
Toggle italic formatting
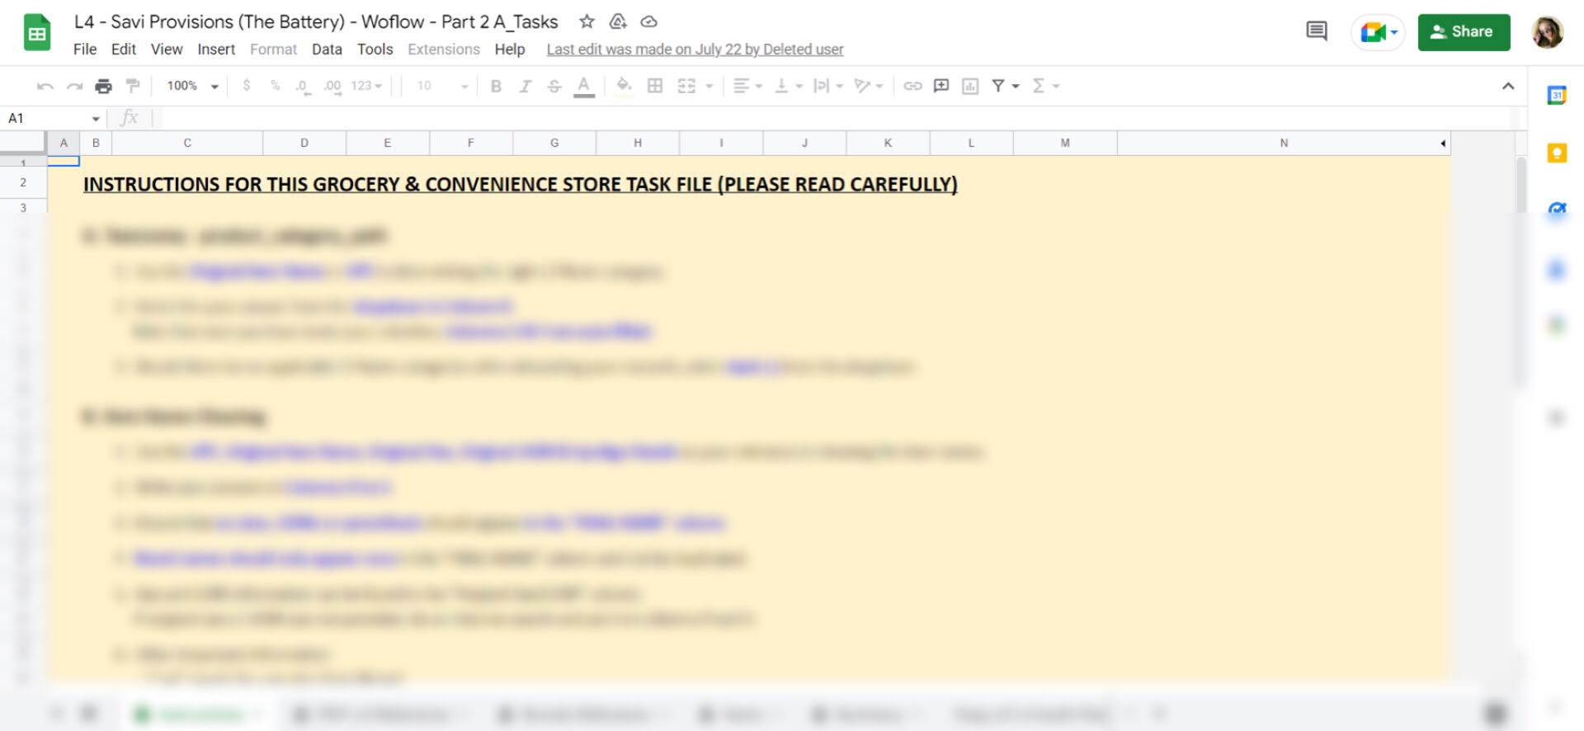(525, 86)
